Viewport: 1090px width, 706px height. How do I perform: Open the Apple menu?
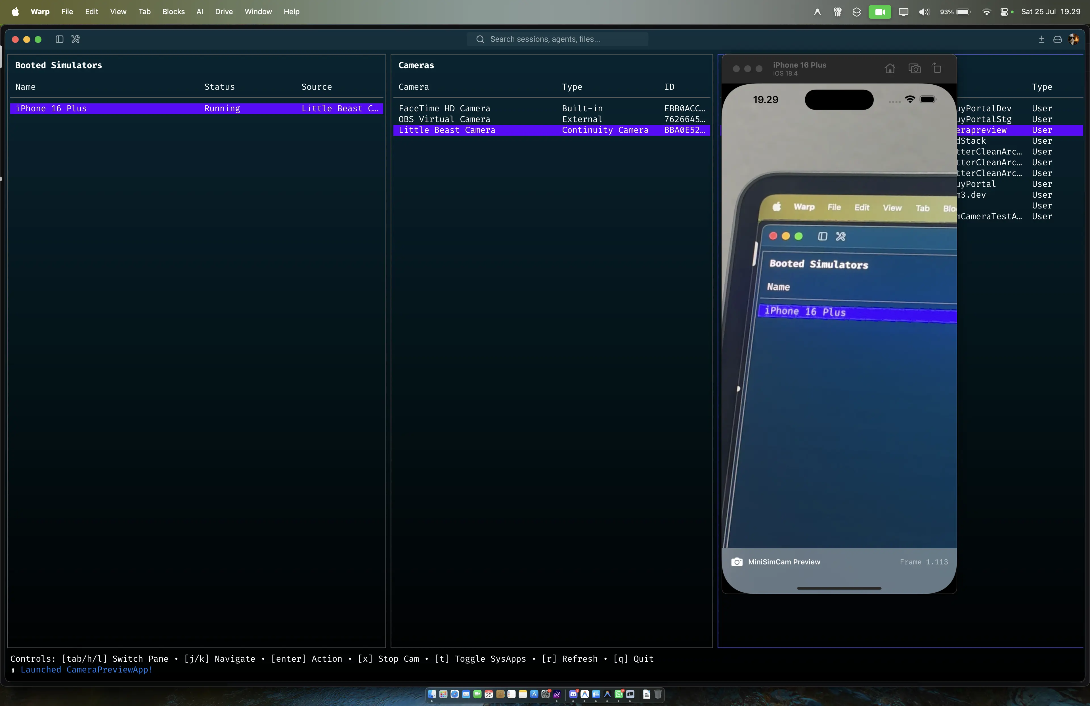pyautogui.click(x=15, y=11)
